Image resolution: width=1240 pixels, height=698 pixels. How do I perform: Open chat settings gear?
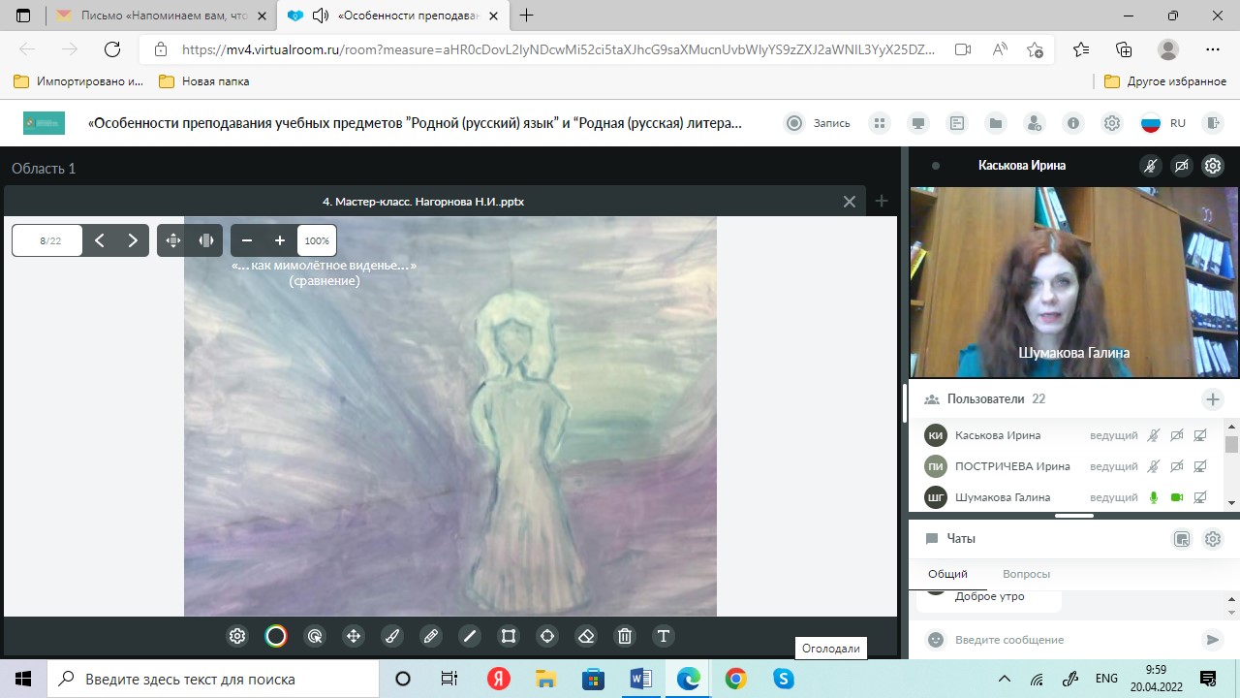coord(1213,539)
